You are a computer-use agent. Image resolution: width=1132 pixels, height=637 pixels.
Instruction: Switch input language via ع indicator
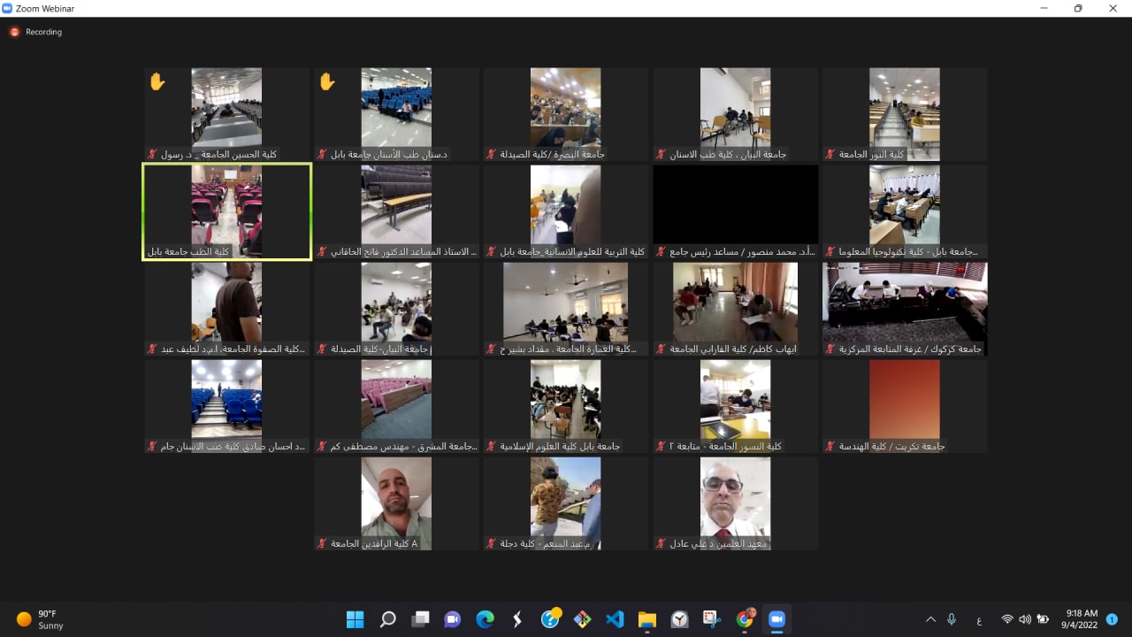coord(979,619)
